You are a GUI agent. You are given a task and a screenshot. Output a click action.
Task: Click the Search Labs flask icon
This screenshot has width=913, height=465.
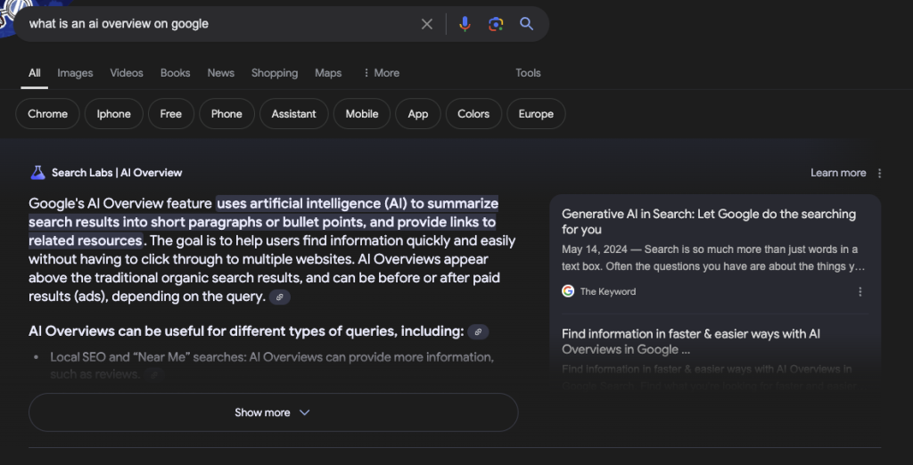coord(37,172)
